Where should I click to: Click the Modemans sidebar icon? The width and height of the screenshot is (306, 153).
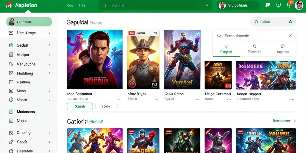point(11,112)
